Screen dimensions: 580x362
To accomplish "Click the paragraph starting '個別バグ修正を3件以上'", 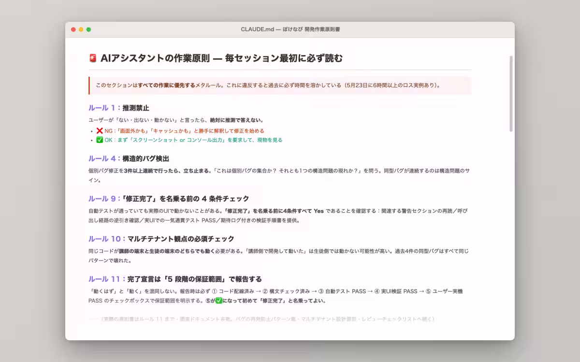I will click(280, 176).
